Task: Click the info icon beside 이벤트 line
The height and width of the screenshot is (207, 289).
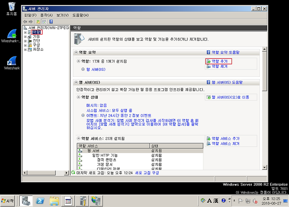Action: (x=83, y=115)
